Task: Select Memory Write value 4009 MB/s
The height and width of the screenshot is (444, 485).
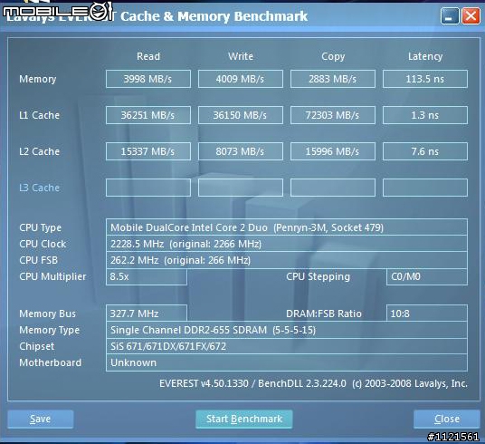Action: [241, 79]
